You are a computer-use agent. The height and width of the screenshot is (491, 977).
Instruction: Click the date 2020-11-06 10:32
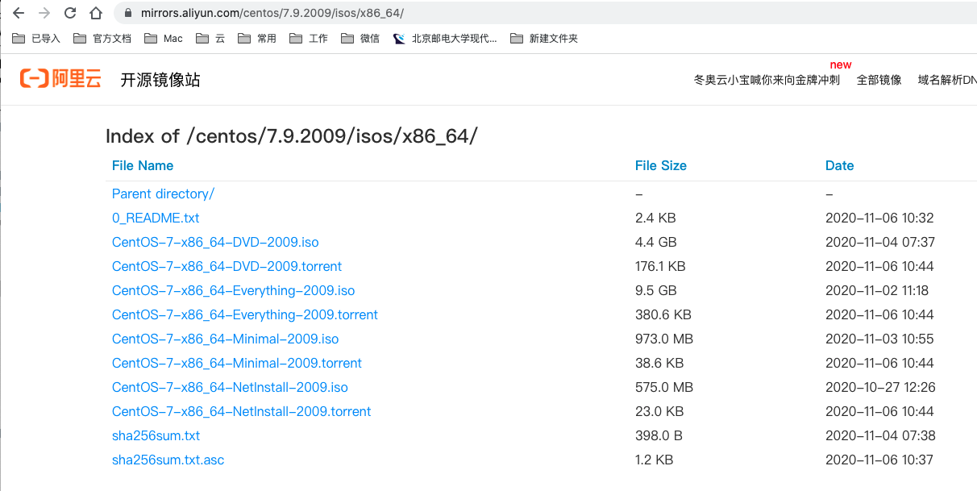click(879, 218)
